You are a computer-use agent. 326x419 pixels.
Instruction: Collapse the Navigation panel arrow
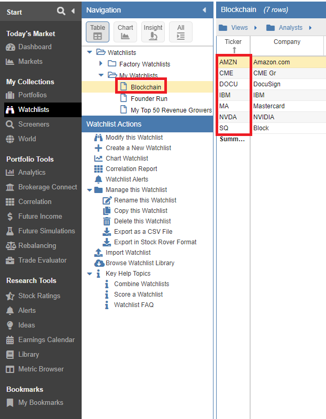pyautogui.click(x=204, y=10)
